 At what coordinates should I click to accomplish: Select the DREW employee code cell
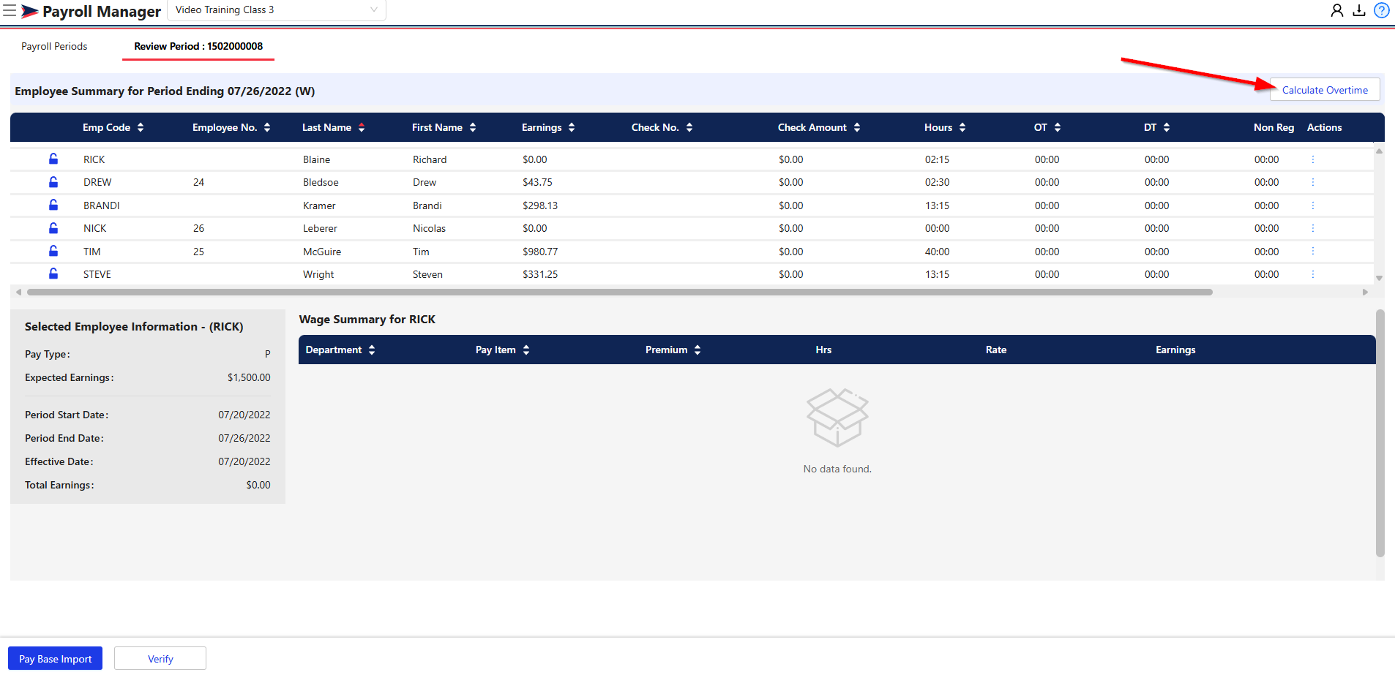pyautogui.click(x=97, y=182)
